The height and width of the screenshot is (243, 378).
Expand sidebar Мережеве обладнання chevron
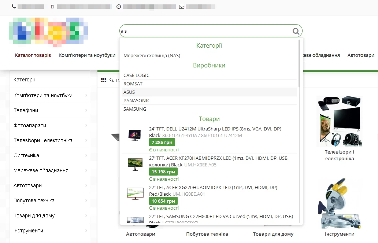pyautogui.click(x=86, y=170)
